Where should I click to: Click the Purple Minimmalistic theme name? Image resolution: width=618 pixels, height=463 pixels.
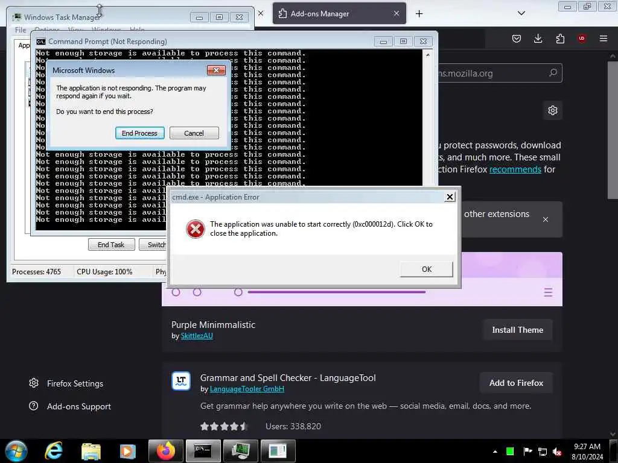[213, 325]
